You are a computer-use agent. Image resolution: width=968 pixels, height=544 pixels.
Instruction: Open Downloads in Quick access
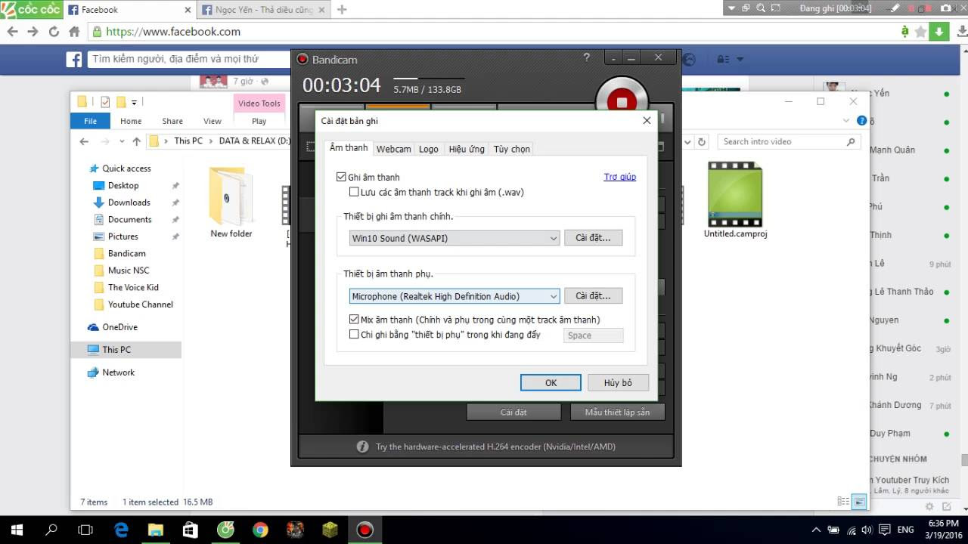click(x=129, y=202)
